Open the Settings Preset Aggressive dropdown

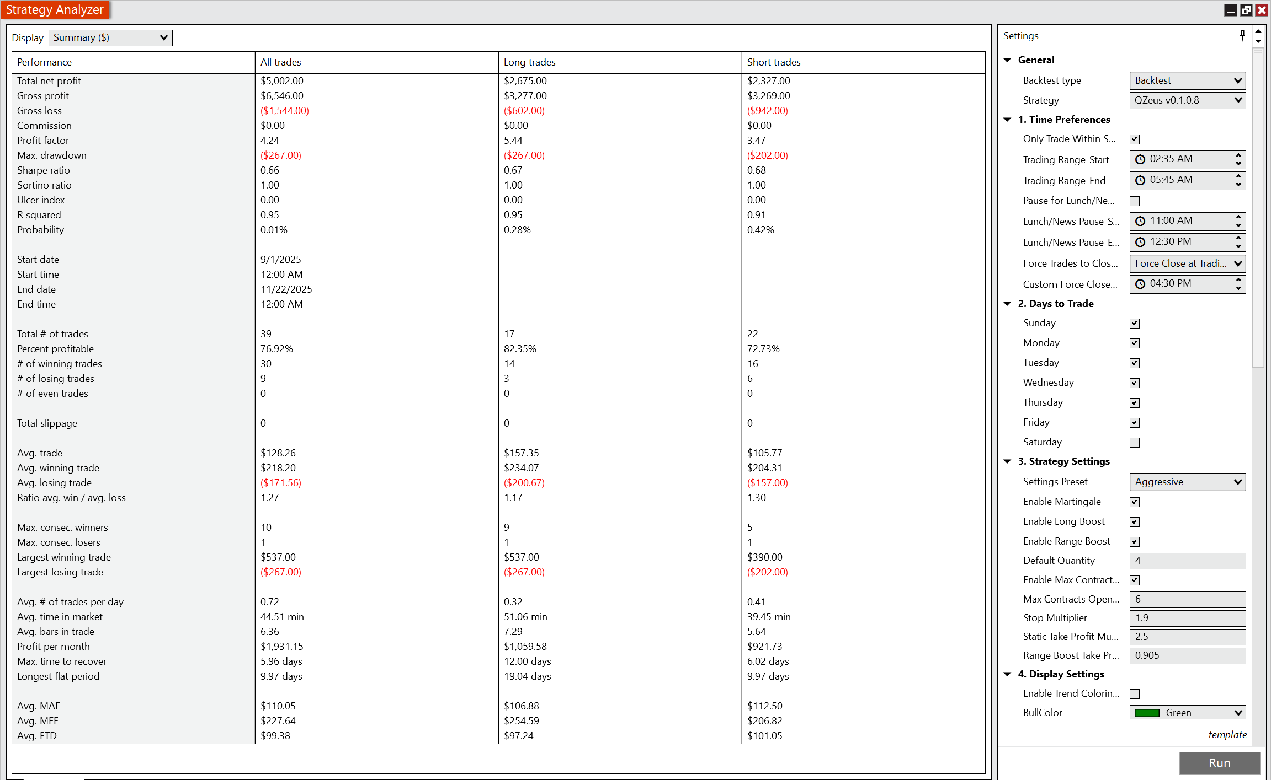(x=1187, y=482)
